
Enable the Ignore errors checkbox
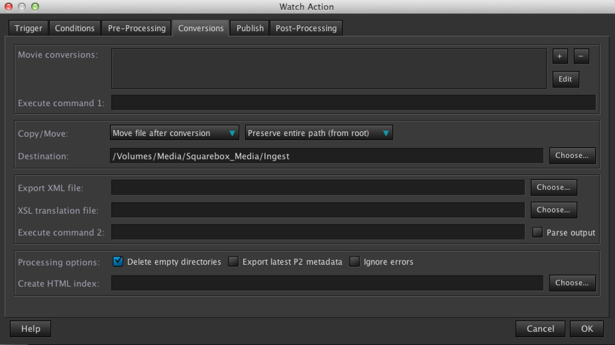(355, 261)
